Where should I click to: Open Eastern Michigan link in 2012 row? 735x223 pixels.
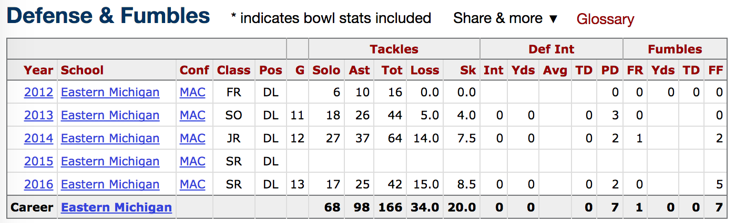point(110,93)
